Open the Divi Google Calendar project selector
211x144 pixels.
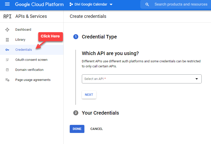tap(91, 4)
